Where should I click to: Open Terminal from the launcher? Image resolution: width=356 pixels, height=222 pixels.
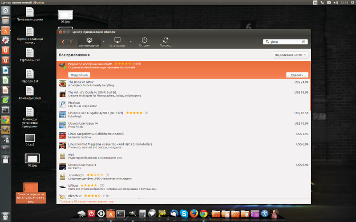tap(5, 110)
